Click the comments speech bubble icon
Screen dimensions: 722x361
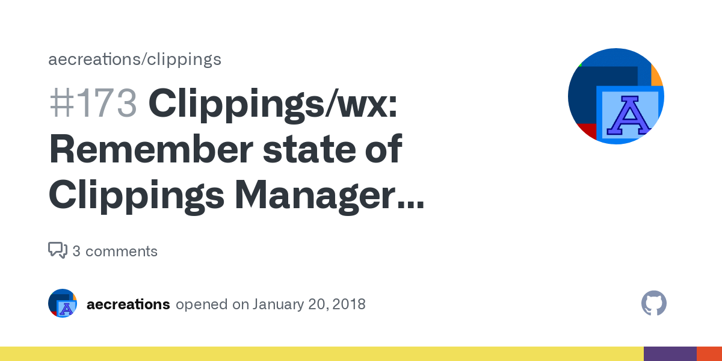point(58,250)
